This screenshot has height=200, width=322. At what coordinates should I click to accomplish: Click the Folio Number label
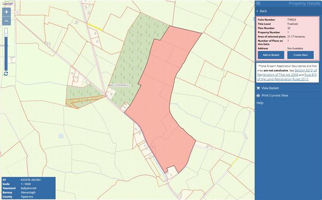267,20
